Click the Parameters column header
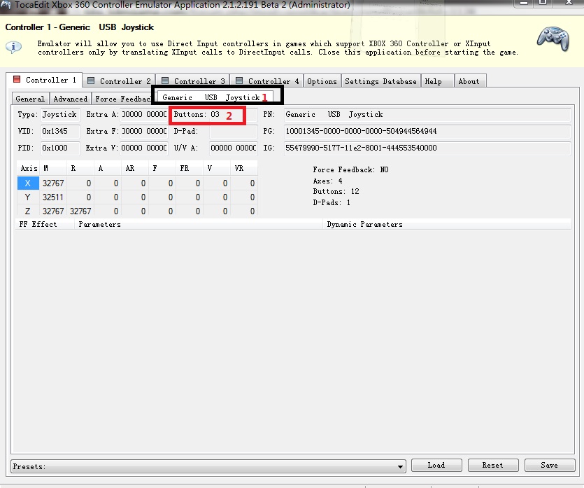The height and width of the screenshot is (488, 584). [199, 225]
